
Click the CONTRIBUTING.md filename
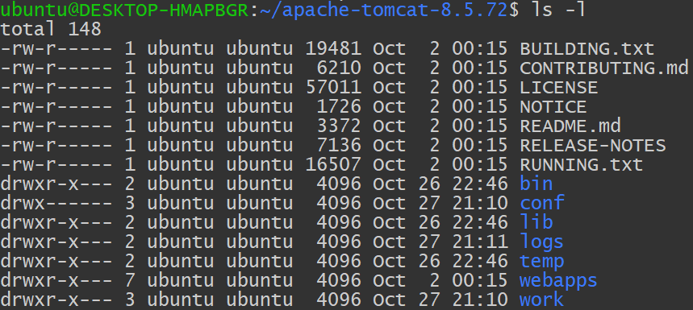[x=604, y=68]
